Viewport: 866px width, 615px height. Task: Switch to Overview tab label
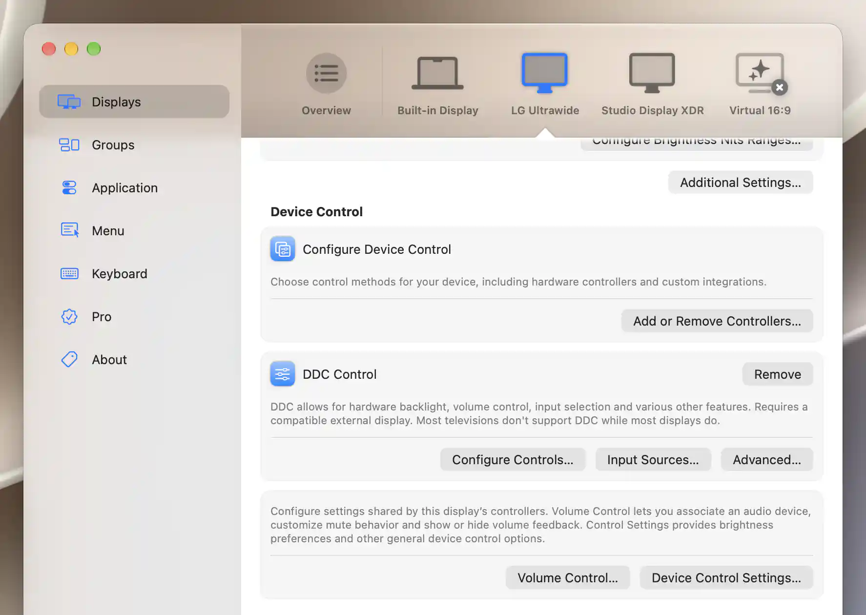pos(326,110)
